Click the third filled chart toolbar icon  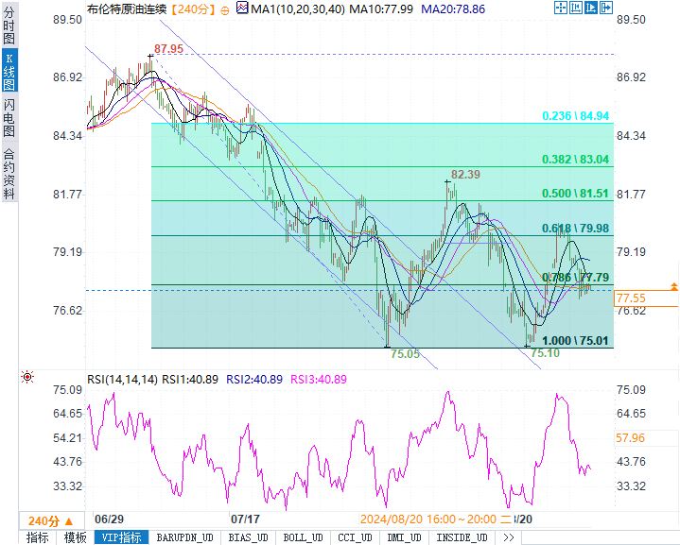coord(591,8)
